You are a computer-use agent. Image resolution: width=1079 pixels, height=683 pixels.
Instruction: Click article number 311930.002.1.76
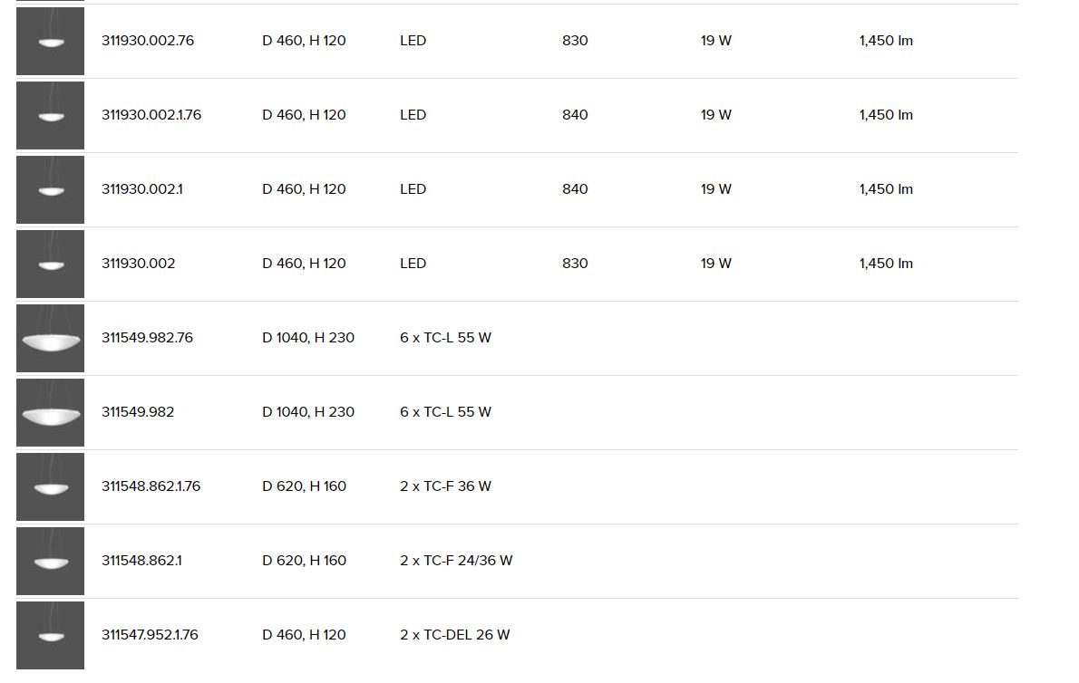click(151, 115)
